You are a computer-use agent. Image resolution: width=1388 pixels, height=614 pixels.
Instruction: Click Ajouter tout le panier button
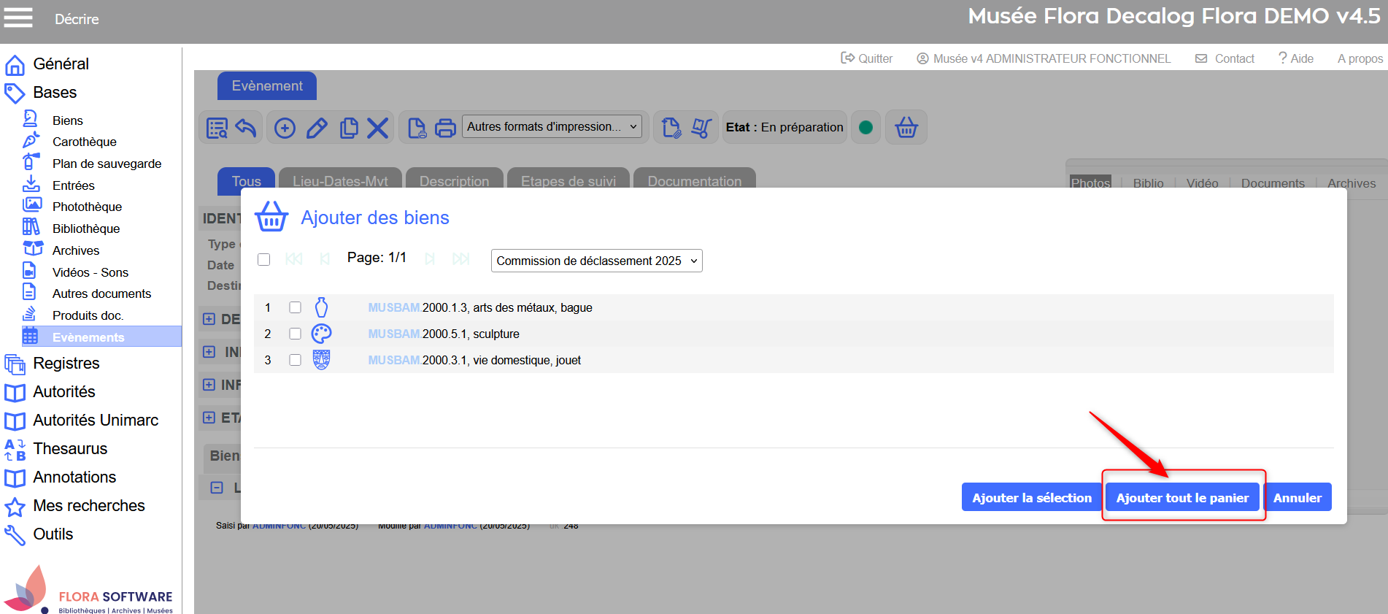tap(1181, 497)
